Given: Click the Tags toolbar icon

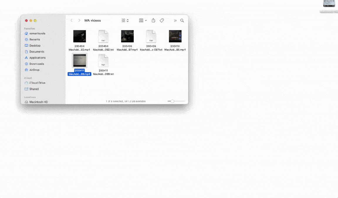Looking at the screenshot, I should [162, 21].
